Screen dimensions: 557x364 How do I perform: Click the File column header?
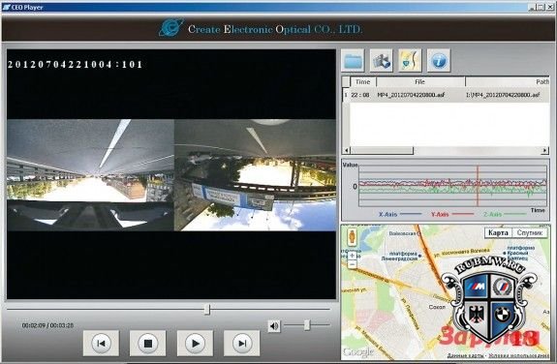point(420,81)
